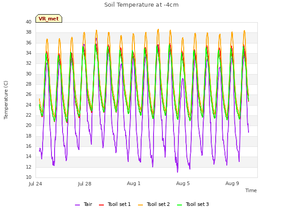
Task: Toggle the Tsoil set 3 legend label
Action: [x=197, y=204]
